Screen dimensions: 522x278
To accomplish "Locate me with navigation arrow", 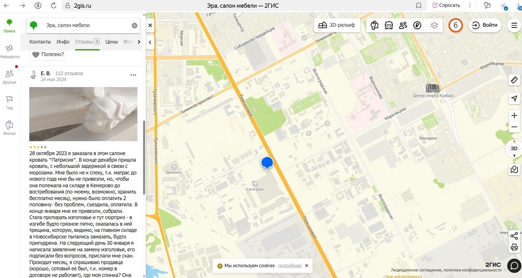I will click(x=514, y=98).
